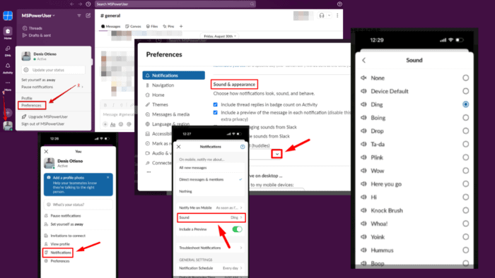Click the mobile Notifications info icon
This screenshot has height=278, width=495.
point(242,147)
